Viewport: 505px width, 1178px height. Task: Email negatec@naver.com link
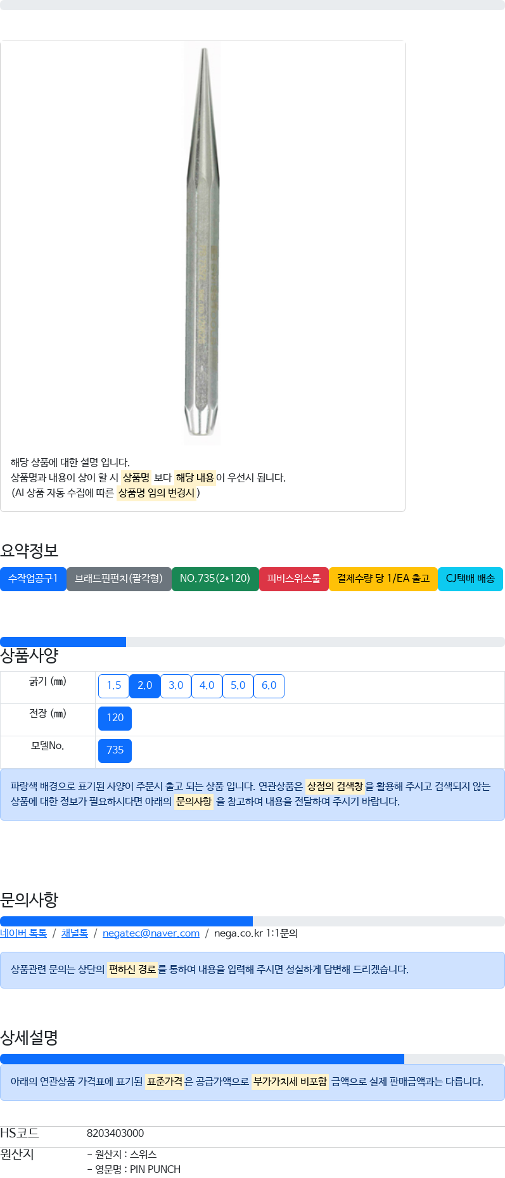click(x=151, y=933)
